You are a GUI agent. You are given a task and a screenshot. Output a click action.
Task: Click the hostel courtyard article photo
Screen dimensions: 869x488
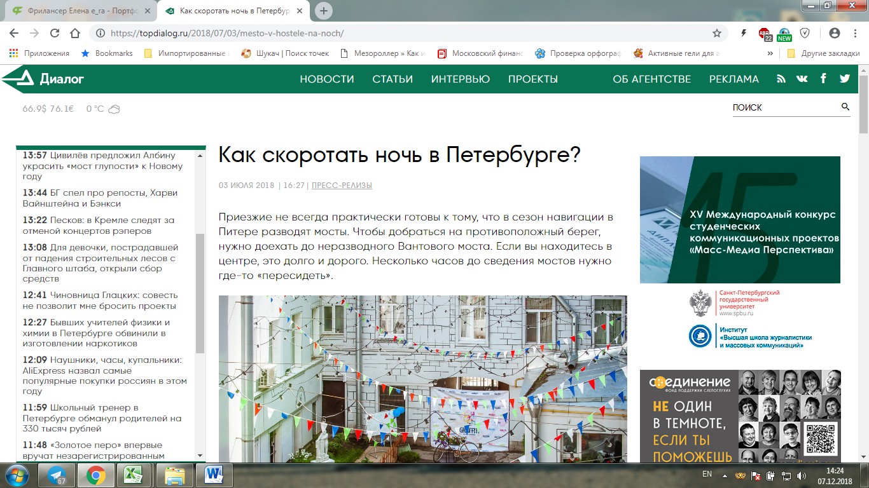tap(422, 379)
